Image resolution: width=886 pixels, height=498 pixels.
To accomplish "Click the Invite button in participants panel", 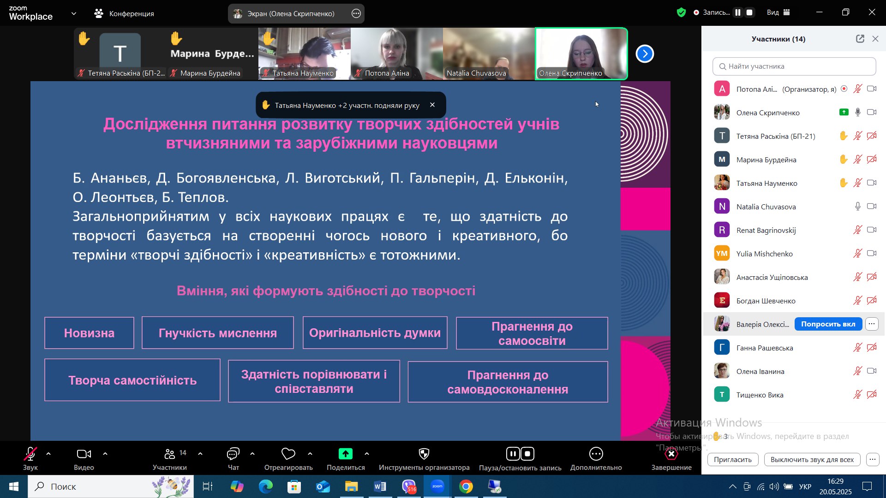I will click(x=732, y=459).
